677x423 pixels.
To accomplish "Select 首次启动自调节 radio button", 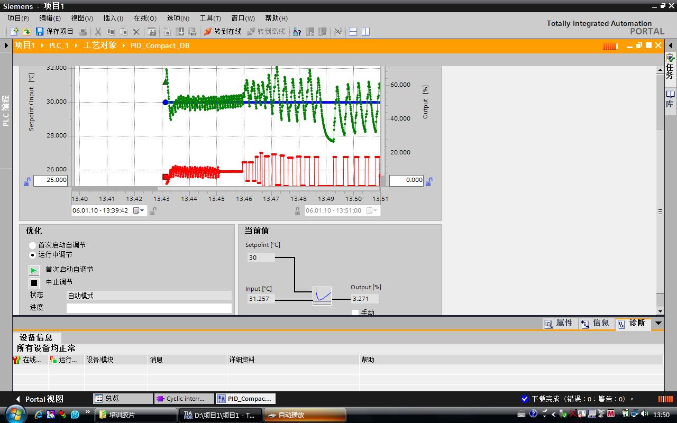I will (33, 245).
